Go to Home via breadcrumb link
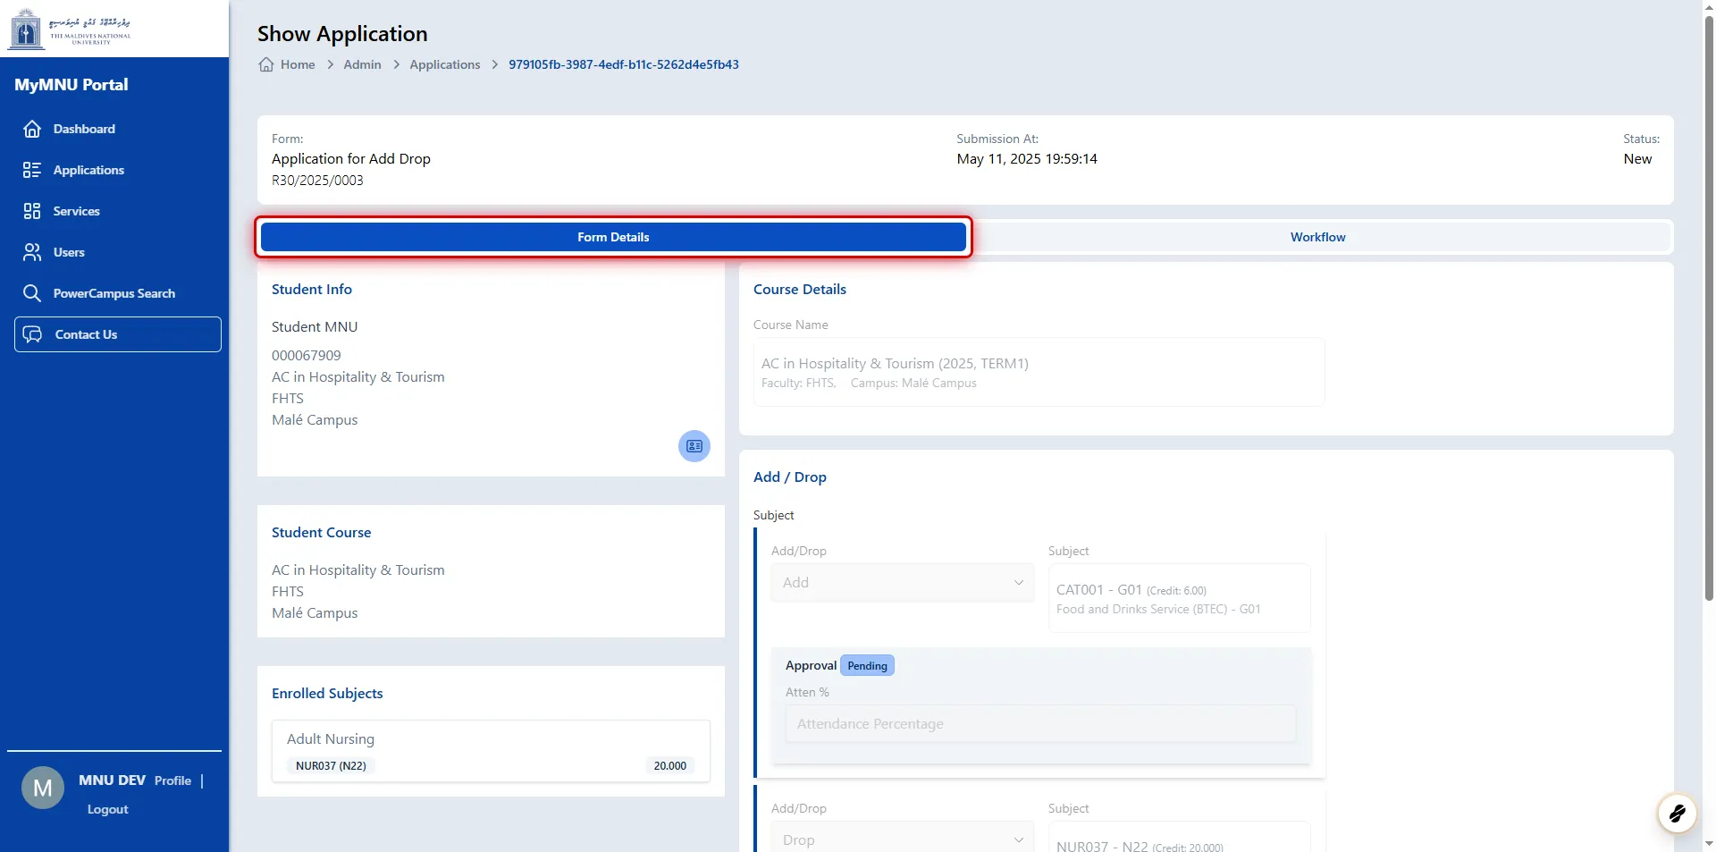 298,64
